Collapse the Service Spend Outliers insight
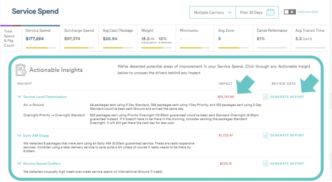332x182 pixels. pyautogui.click(x=19, y=163)
